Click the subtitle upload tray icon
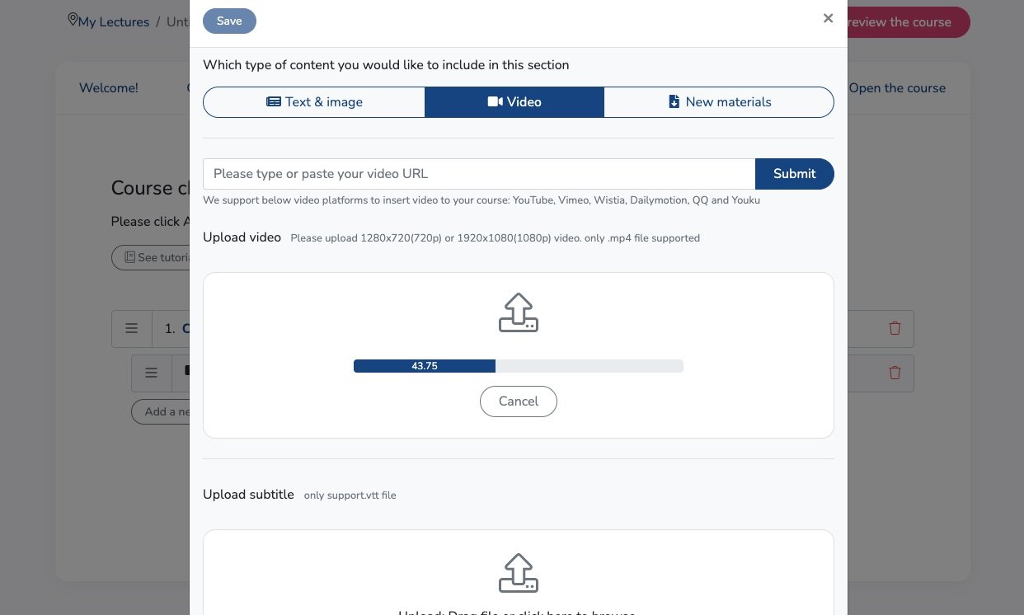1024x615 pixels. coord(519,574)
